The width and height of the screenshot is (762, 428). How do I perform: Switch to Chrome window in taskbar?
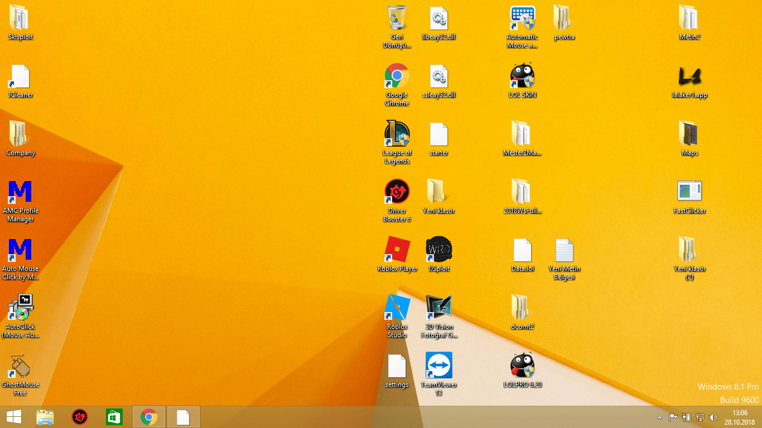tap(149, 417)
